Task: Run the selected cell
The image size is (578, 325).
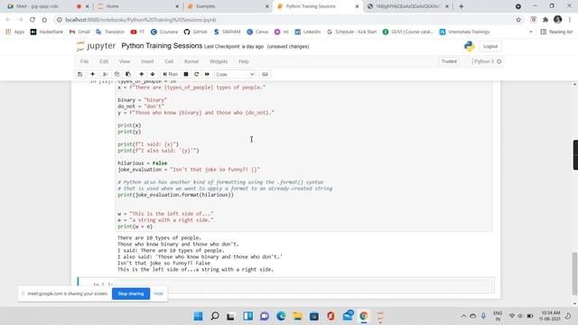Action: tap(171, 74)
